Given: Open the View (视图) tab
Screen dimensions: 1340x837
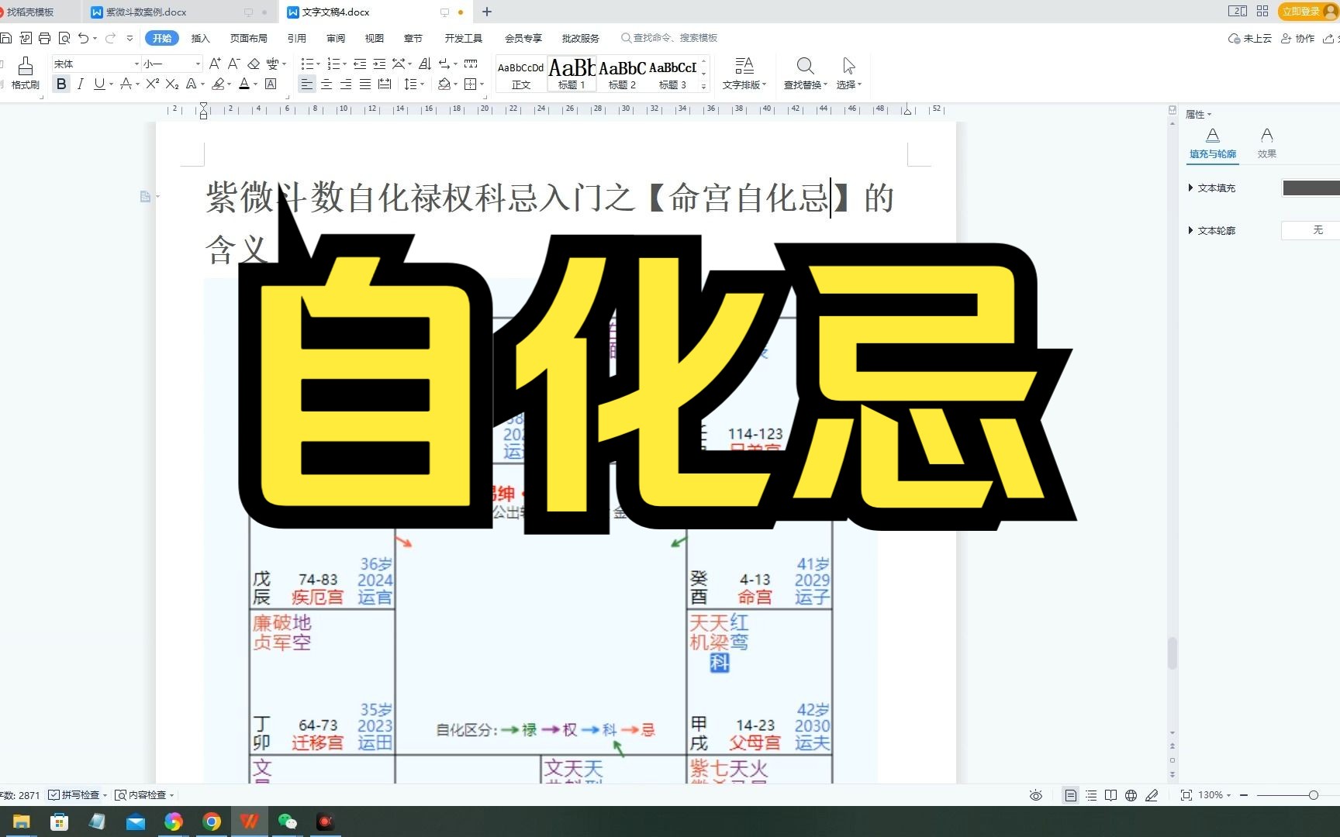Looking at the screenshot, I should (375, 38).
